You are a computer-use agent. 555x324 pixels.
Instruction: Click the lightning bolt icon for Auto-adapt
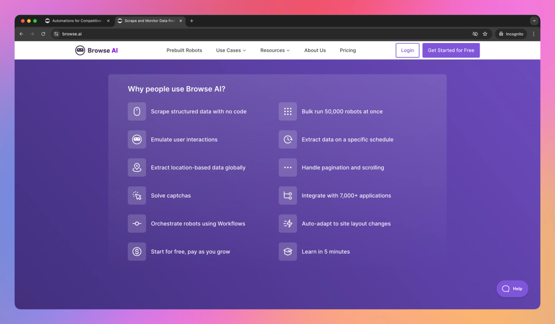288,224
